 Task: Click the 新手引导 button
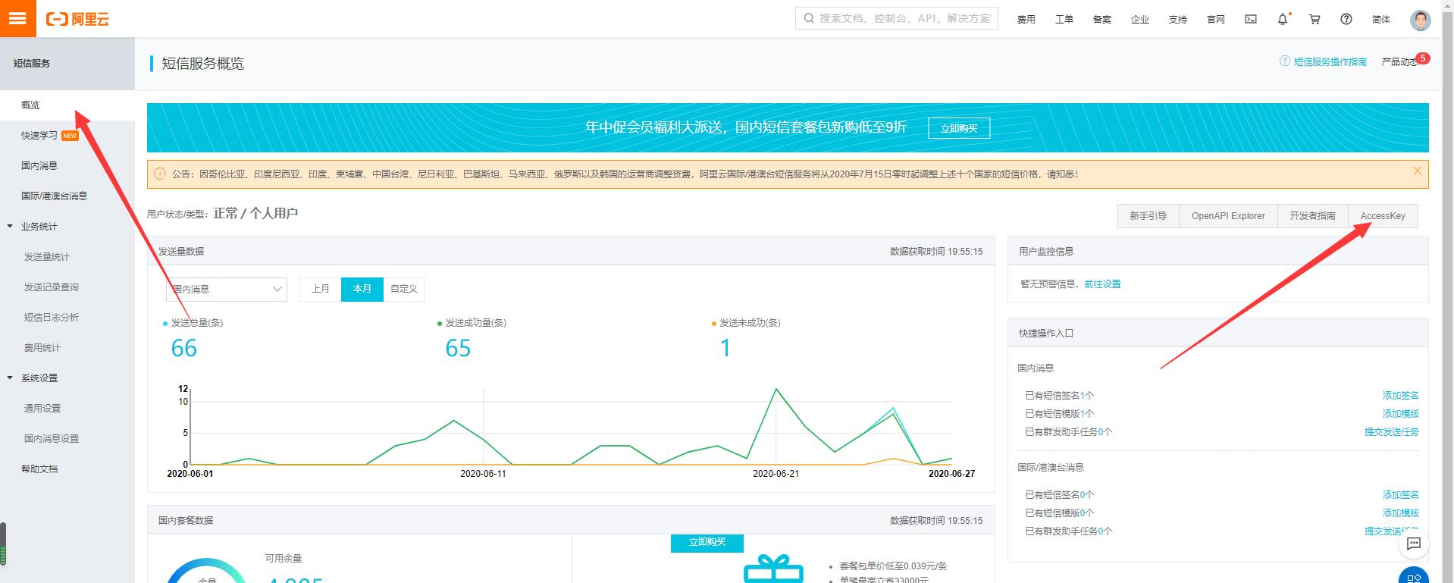click(x=1148, y=216)
